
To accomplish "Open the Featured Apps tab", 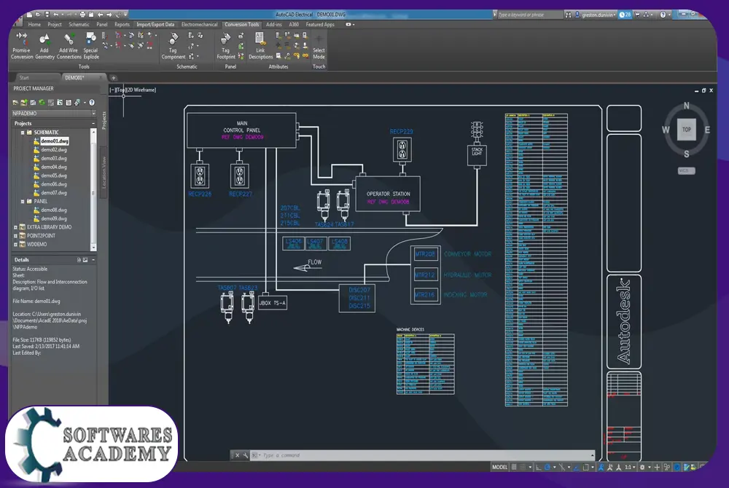I will coord(320,25).
